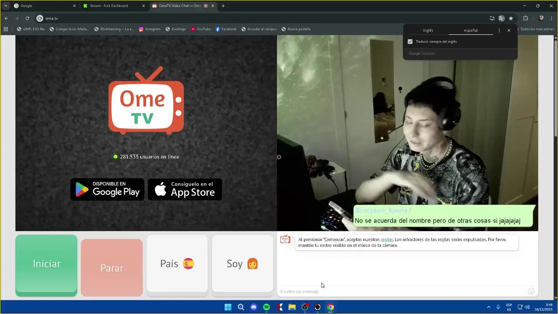Open the Windows Start menu

(x=228, y=307)
